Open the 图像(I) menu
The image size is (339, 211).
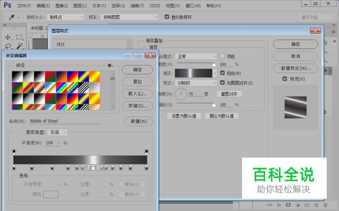click(62, 6)
